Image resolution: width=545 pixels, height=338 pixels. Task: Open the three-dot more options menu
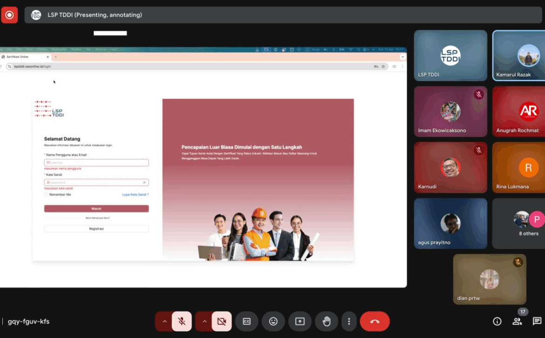(349, 321)
